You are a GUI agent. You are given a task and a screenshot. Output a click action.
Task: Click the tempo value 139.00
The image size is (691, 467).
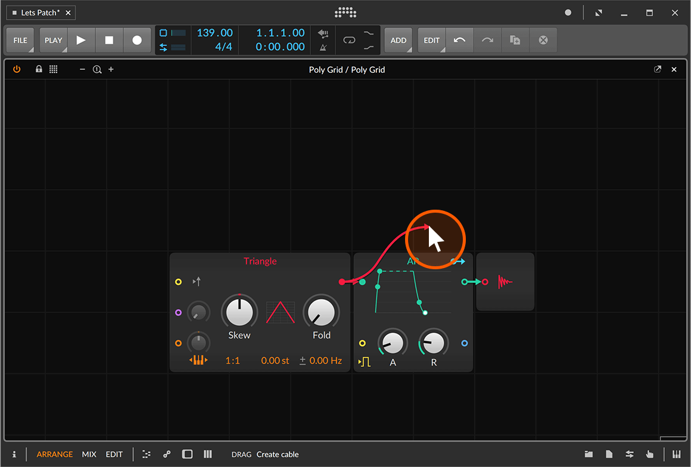coord(214,33)
